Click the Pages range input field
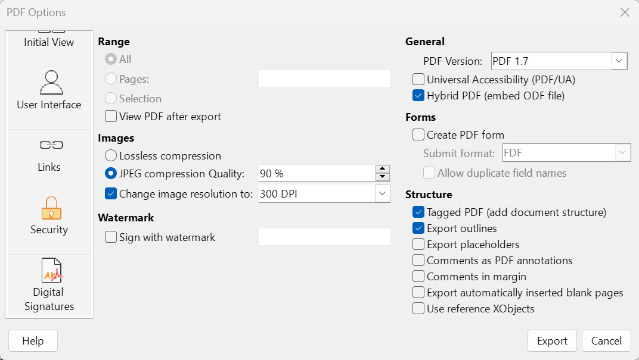Image resolution: width=639 pixels, height=360 pixels. point(324,79)
